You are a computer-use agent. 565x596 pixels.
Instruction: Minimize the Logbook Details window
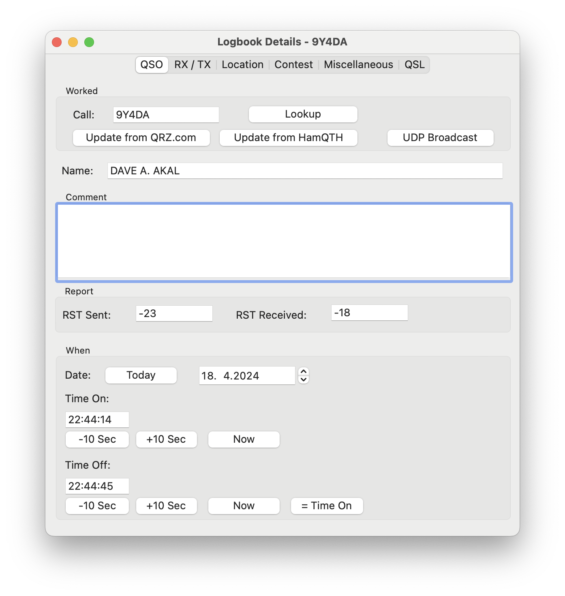pyautogui.click(x=73, y=42)
